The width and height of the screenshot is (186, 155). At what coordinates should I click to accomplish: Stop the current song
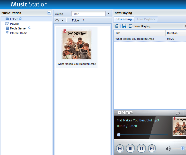coord(130,149)
